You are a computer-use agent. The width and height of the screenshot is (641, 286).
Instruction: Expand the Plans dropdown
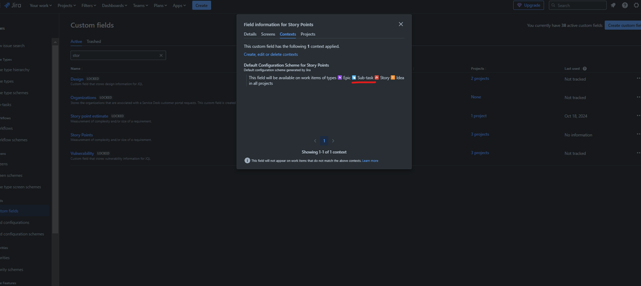pyautogui.click(x=160, y=5)
